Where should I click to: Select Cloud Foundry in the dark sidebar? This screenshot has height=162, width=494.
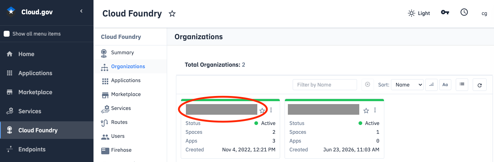click(x=47, y=130)
